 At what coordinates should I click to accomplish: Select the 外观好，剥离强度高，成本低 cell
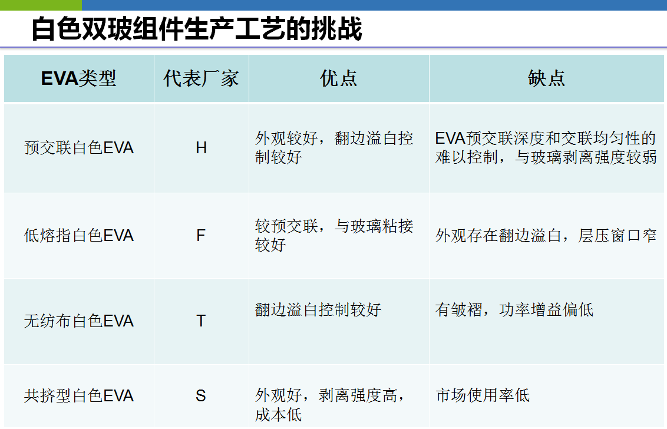[x=330, y=404]
